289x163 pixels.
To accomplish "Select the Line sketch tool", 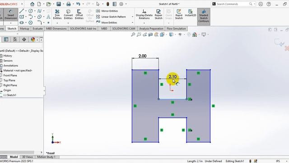I will [x=21, y=11].
